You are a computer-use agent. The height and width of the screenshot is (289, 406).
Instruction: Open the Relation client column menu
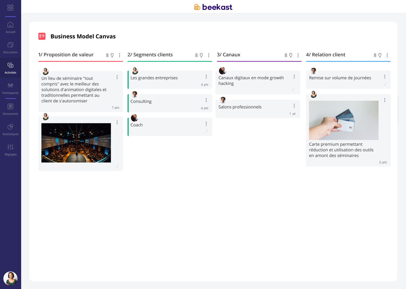(x=387, y=55)
